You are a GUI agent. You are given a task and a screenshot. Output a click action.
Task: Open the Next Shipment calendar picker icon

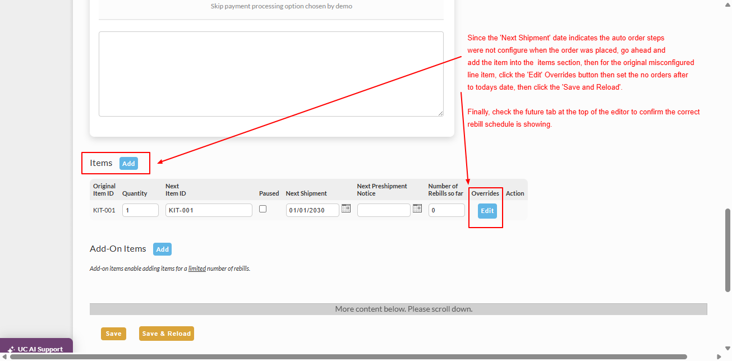(346, 208)
